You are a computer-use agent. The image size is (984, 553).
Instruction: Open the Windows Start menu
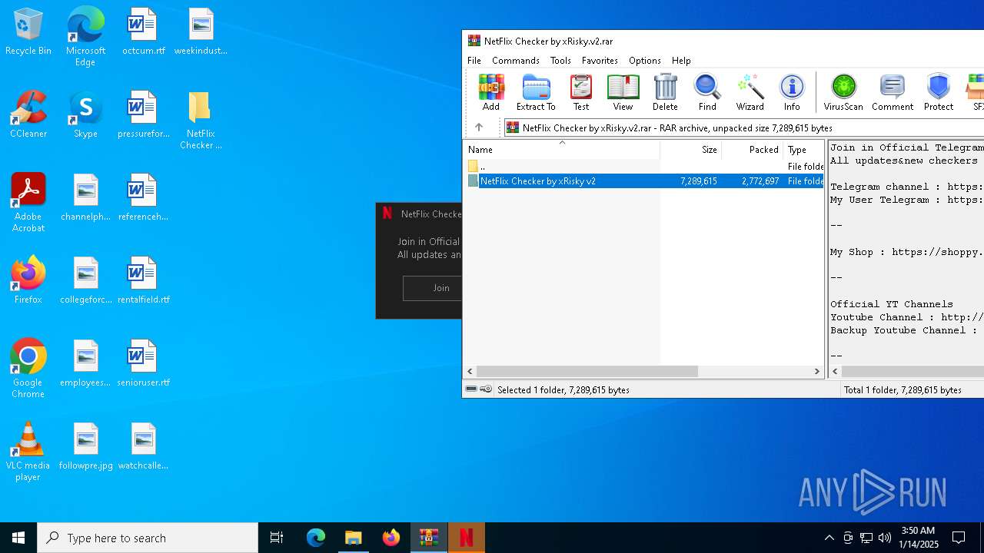pyautogui.click(x=18, y=538)
